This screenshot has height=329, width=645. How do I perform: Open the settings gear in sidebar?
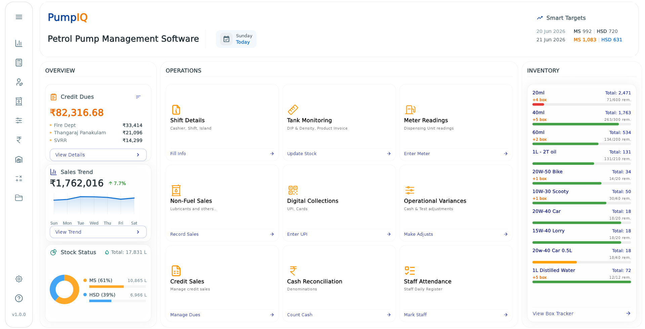19,279
